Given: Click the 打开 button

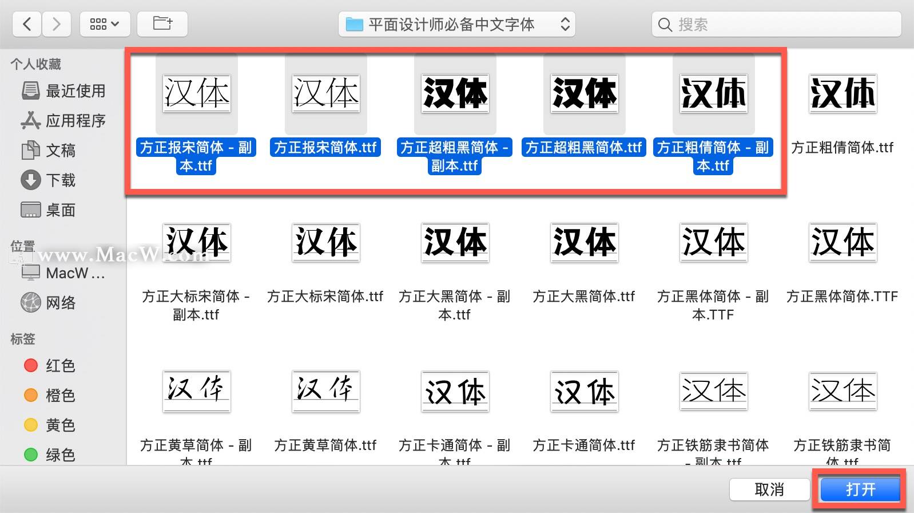Looking at the screenshot, I should tap(860, 490).
